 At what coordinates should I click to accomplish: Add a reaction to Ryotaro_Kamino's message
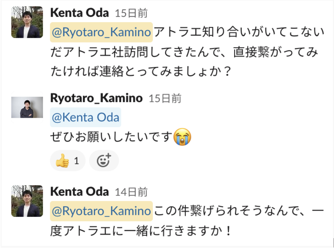[104, 161]
